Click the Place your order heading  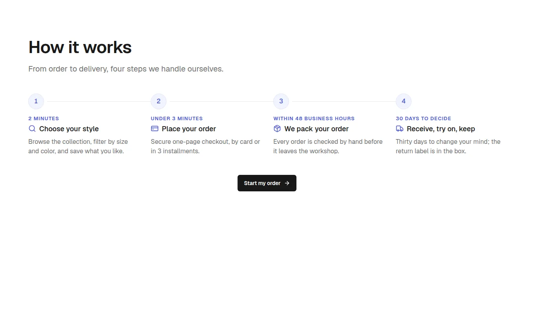point(189,129)
